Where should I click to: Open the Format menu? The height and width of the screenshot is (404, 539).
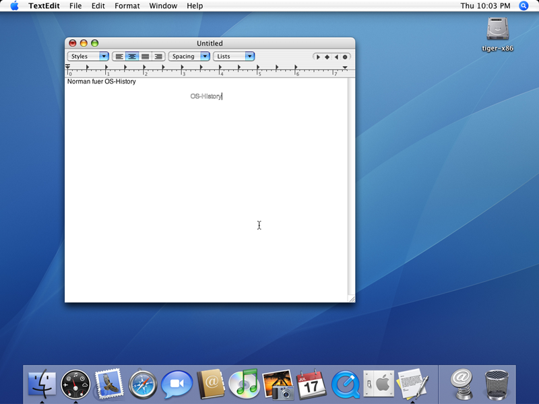(x=127, y=6)
